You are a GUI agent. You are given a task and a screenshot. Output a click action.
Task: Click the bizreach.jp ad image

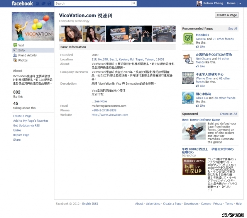click(x=194, y=167)
